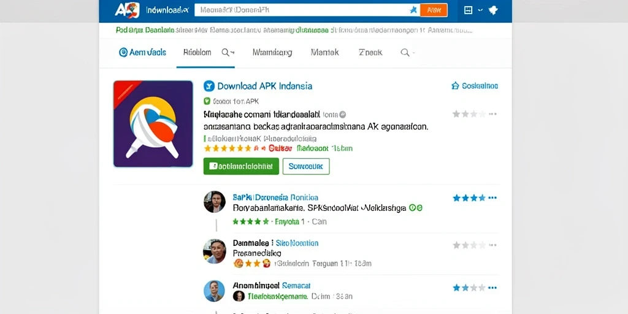Screen dimensions: 628x314
Task: Expand the chevron beside the header square icon
Action: pyautogui.click(x=480, y=10)
